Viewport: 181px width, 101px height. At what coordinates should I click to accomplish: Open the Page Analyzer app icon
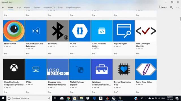(x=124, y=31)
